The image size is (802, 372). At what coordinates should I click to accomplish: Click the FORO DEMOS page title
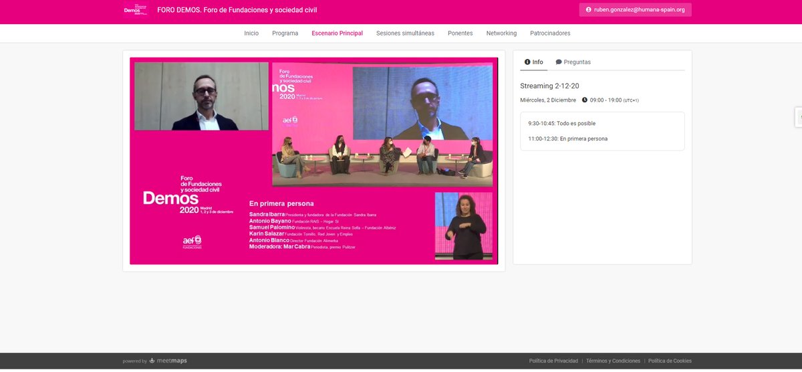pos(237,10)
